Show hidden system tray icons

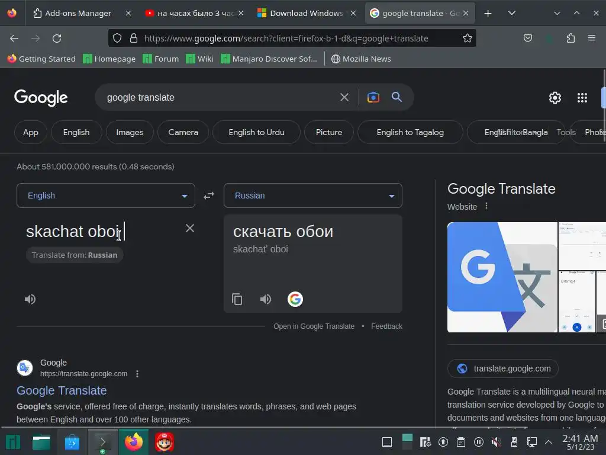pos(549,442)
